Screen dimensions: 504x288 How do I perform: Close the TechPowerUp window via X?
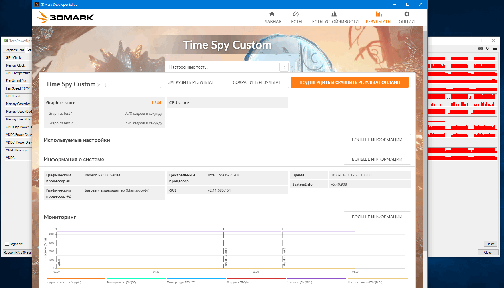coord(493,41)
